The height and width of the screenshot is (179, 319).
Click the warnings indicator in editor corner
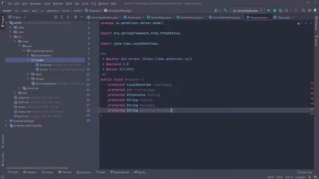click(300, 23)
